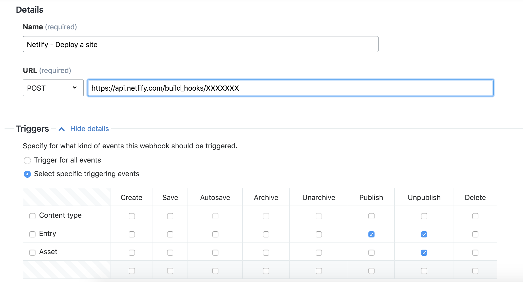Check the Asset Publish checkbox
523x282 pixels.
(371, 253)
